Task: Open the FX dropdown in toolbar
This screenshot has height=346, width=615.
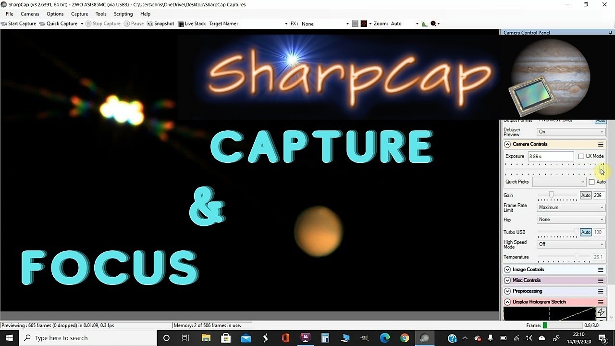Action: point(325,24)
